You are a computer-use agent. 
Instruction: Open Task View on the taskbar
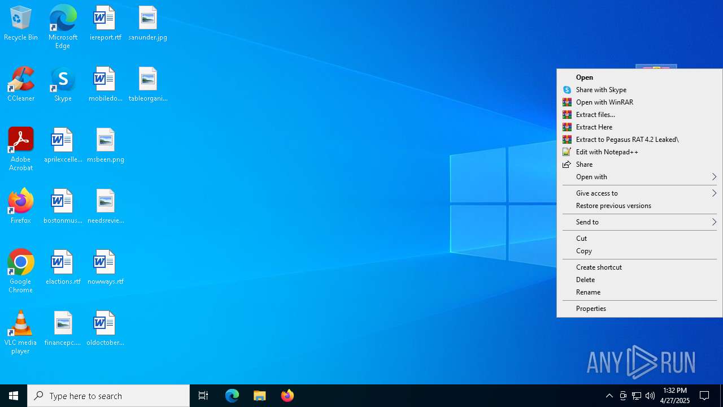(203, 396)
